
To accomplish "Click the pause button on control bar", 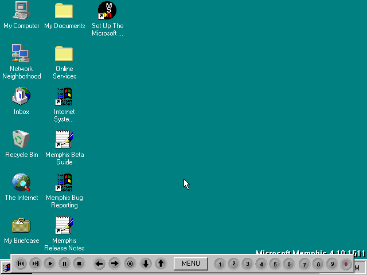I will tap(64, 264).
